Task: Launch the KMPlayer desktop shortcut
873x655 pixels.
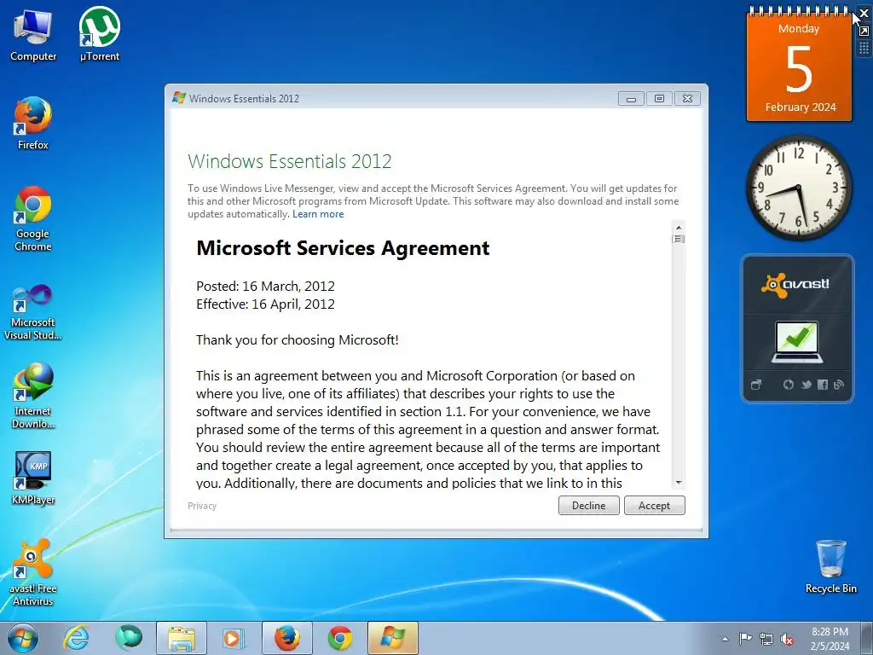Action: [33, 478]
